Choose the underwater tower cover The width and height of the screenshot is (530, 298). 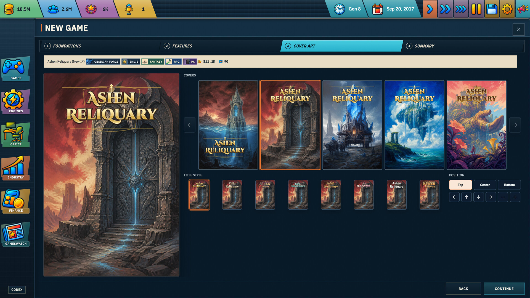pyautogui.click(x=228, y=125)
